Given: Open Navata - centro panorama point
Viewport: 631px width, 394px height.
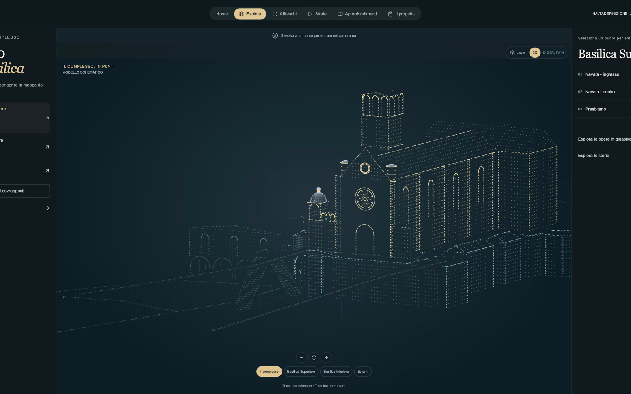Looking at the screenshot, I should [x=603, y=92].
